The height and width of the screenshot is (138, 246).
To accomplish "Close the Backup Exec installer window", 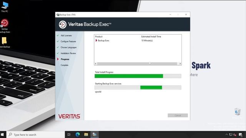I will (x=186, y=15).
